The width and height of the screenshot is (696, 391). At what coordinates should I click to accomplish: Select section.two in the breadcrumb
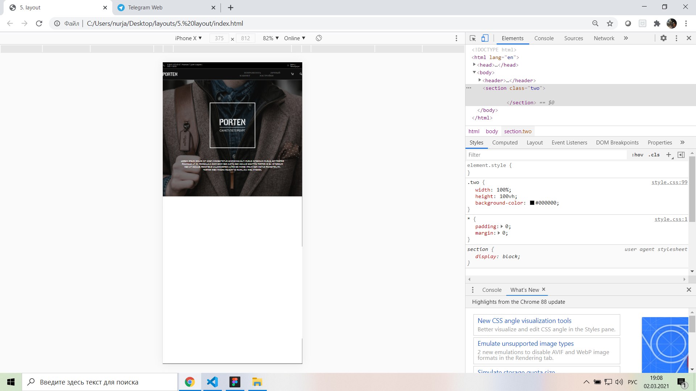(x=518, y=131)
